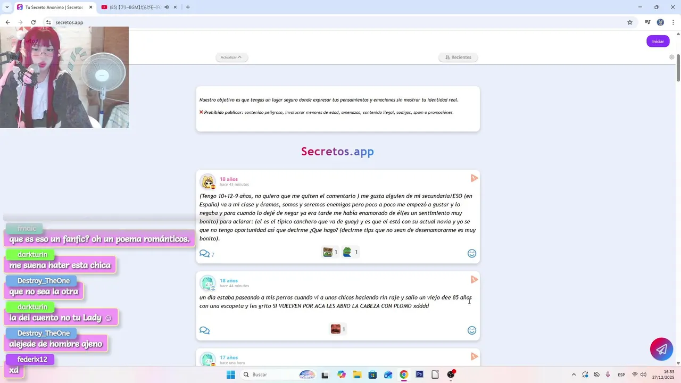
Task: Click the sync tray icon
Action: [585, 374]
